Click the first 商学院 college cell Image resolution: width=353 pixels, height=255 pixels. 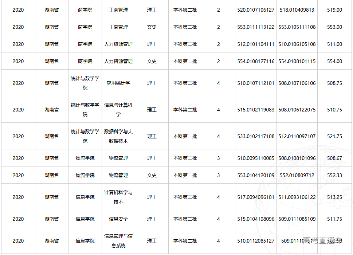click(x=84, y=10)
